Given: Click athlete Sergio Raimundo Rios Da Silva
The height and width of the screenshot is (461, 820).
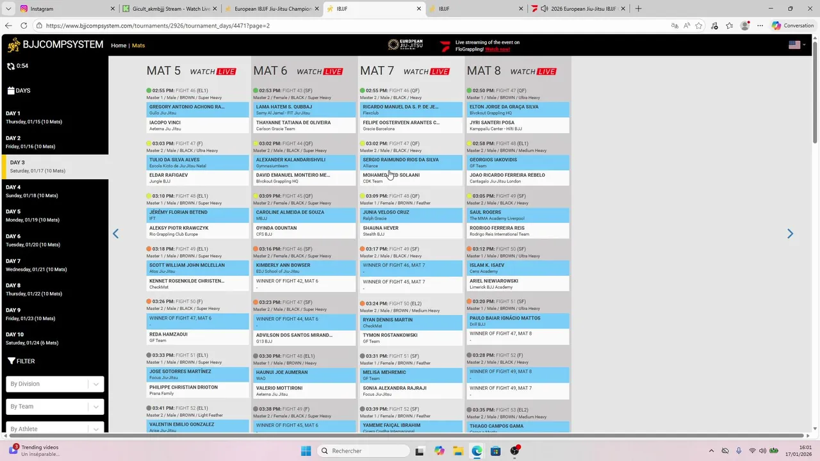Looking at the screenshot, I should tap(401, 159).
